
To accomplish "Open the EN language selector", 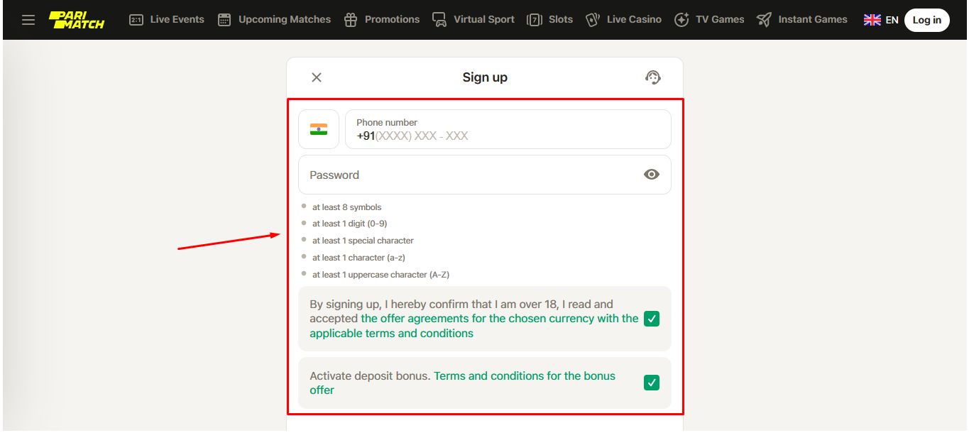I will click(x=880, y=20).
